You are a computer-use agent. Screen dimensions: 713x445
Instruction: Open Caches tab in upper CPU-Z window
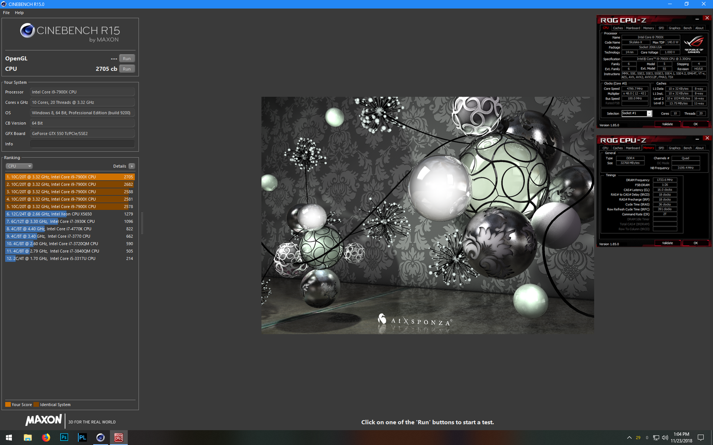coord(618,28)
